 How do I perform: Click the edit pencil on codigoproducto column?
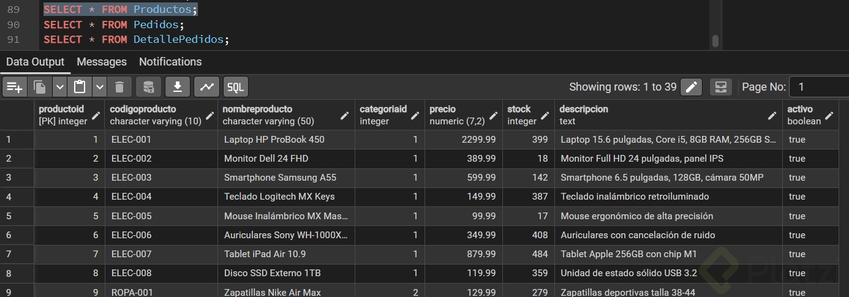click(209, 115)
